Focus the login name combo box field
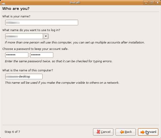Viewport: 161px width, 138px height. click(x=24, y=36)
